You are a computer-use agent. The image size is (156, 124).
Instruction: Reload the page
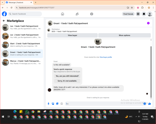coord(12,8)
